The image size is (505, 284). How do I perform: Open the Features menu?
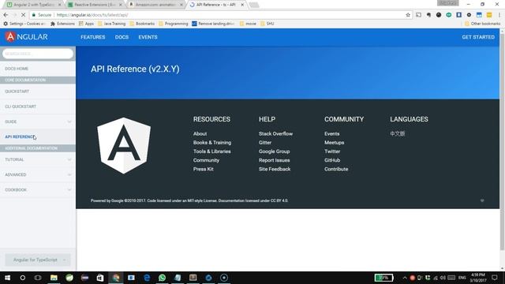(93, 37)
